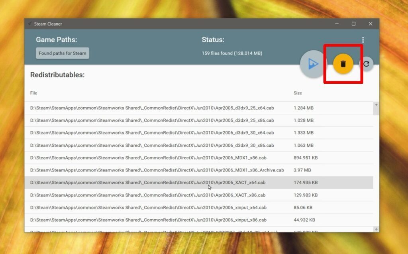Click the Game Paths heading
This screenshot has height=254, width=408.
click(57, 39)
